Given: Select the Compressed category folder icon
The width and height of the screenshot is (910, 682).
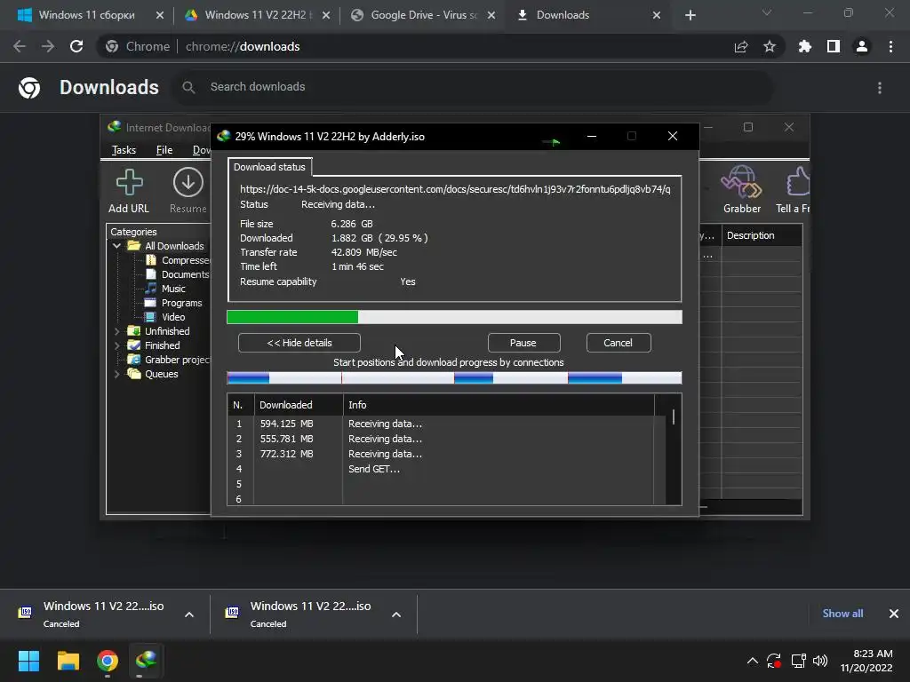Looking at the screenshot, I should coord(151,260).
